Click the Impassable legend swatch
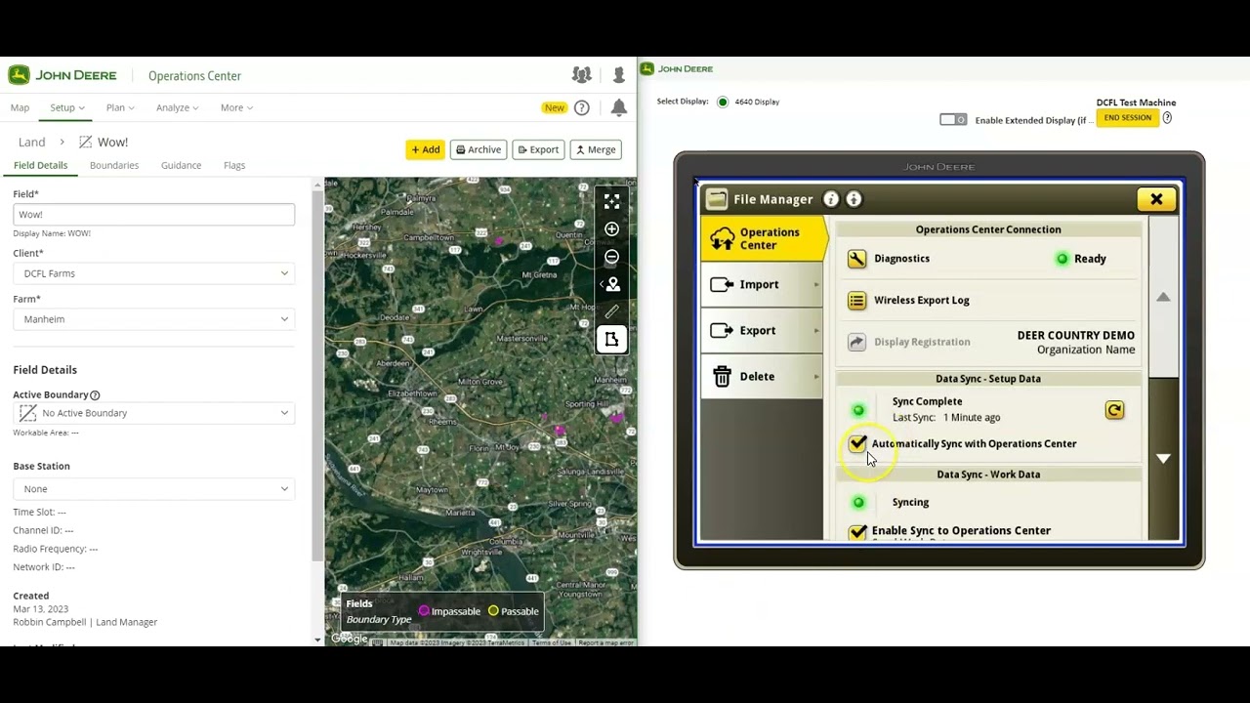 click(424, 611)
